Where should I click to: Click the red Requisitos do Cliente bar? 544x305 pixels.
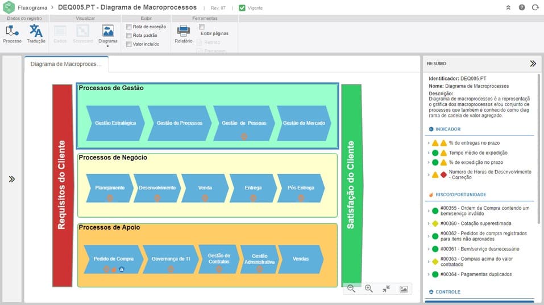[x=62, y=185]
